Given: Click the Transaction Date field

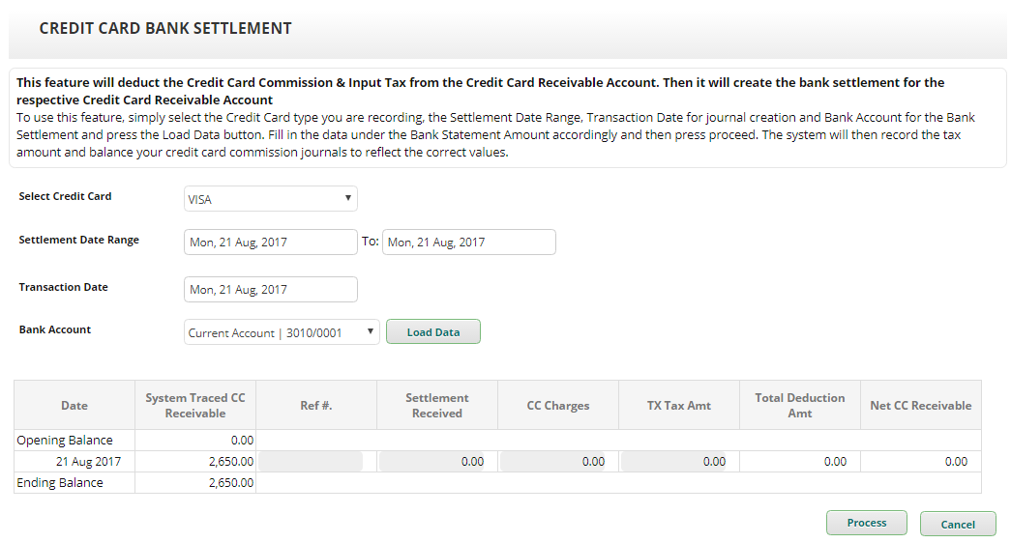Looking at the screenshot, I should point(270,289).
